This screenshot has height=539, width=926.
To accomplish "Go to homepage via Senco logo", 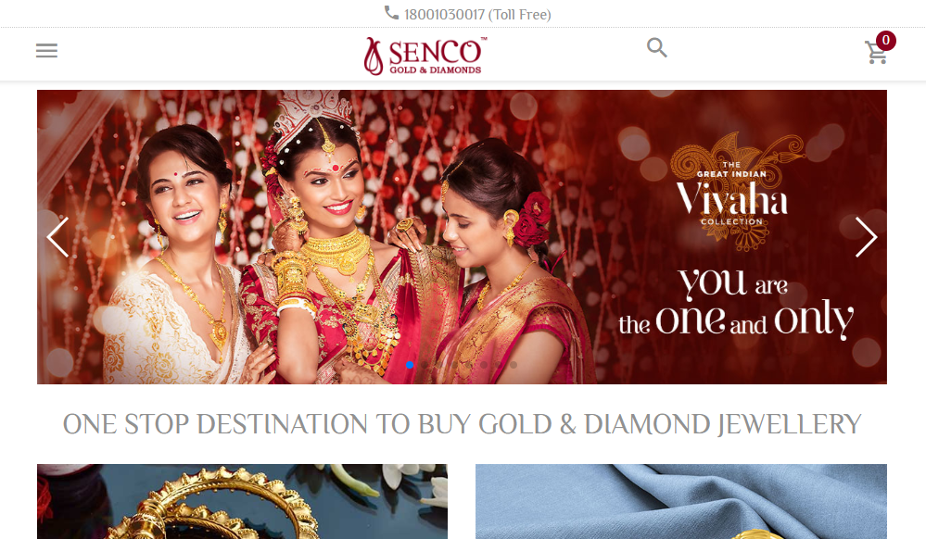I will coord(425,56).
